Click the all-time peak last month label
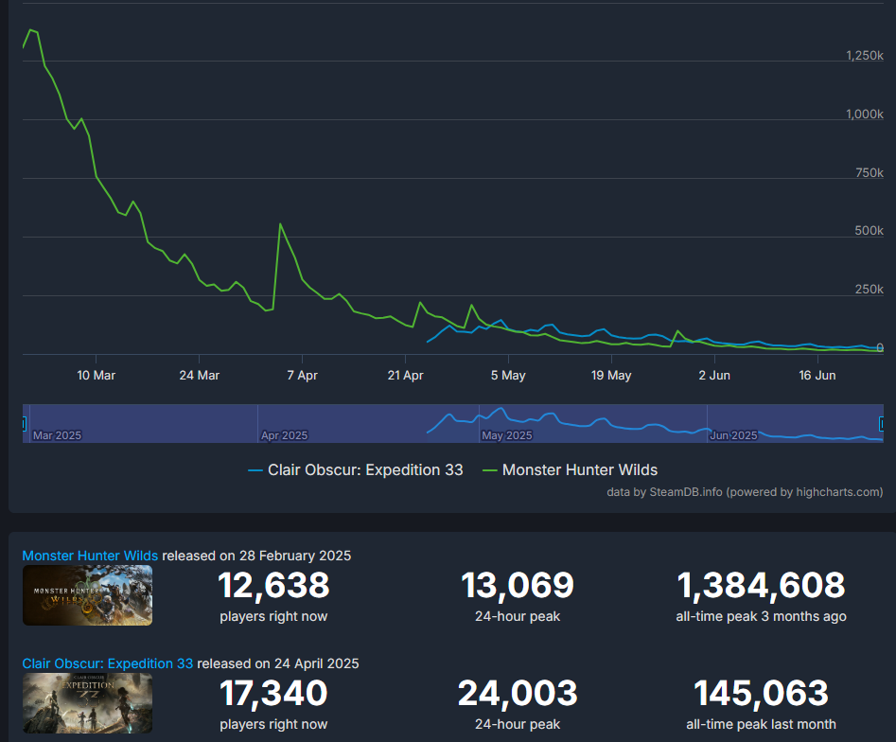 pos(761,725)
